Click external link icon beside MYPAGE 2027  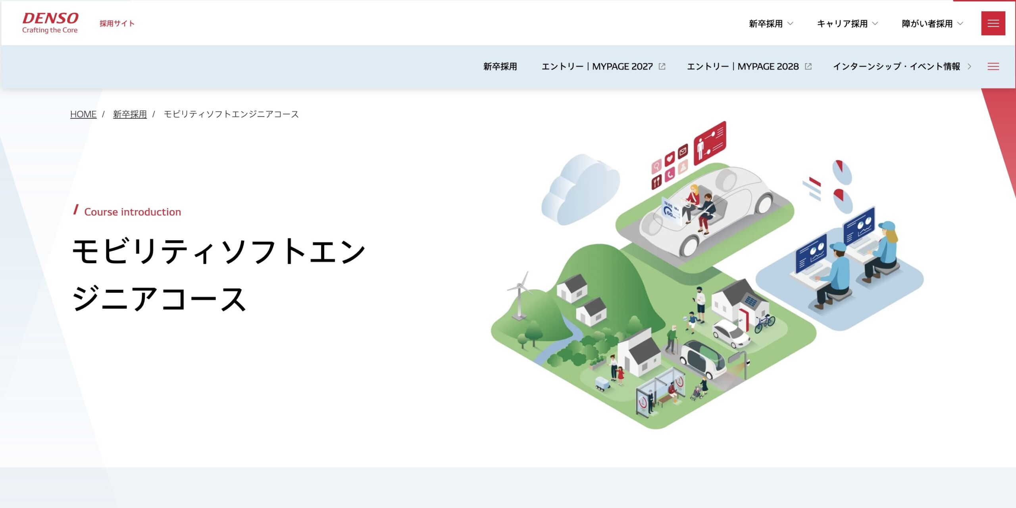pos(662,67)
